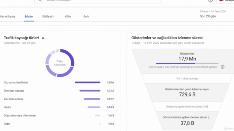Click the info icon beside YouTube önerdiği text

click(223, 67)
